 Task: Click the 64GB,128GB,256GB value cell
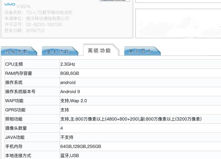(141, 147)
